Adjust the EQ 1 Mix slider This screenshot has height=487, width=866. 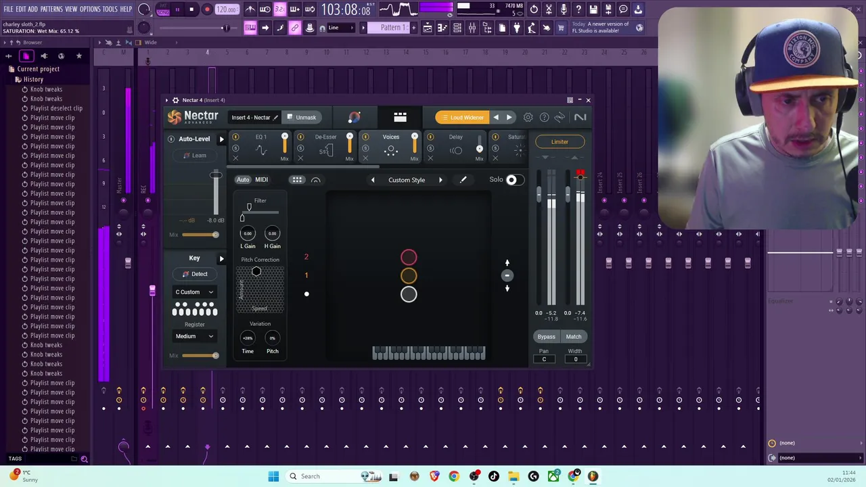[284, 144]
